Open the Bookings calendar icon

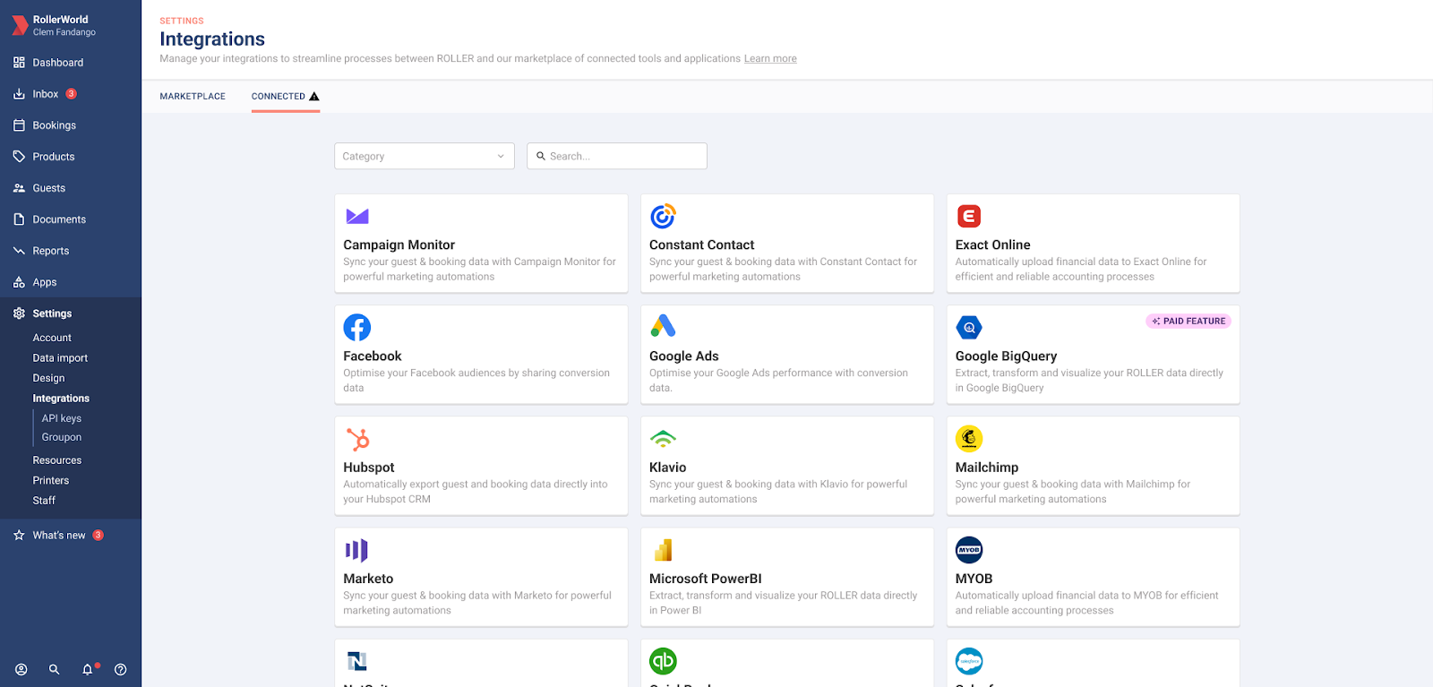pyautogui.click(x=19, y=125)
